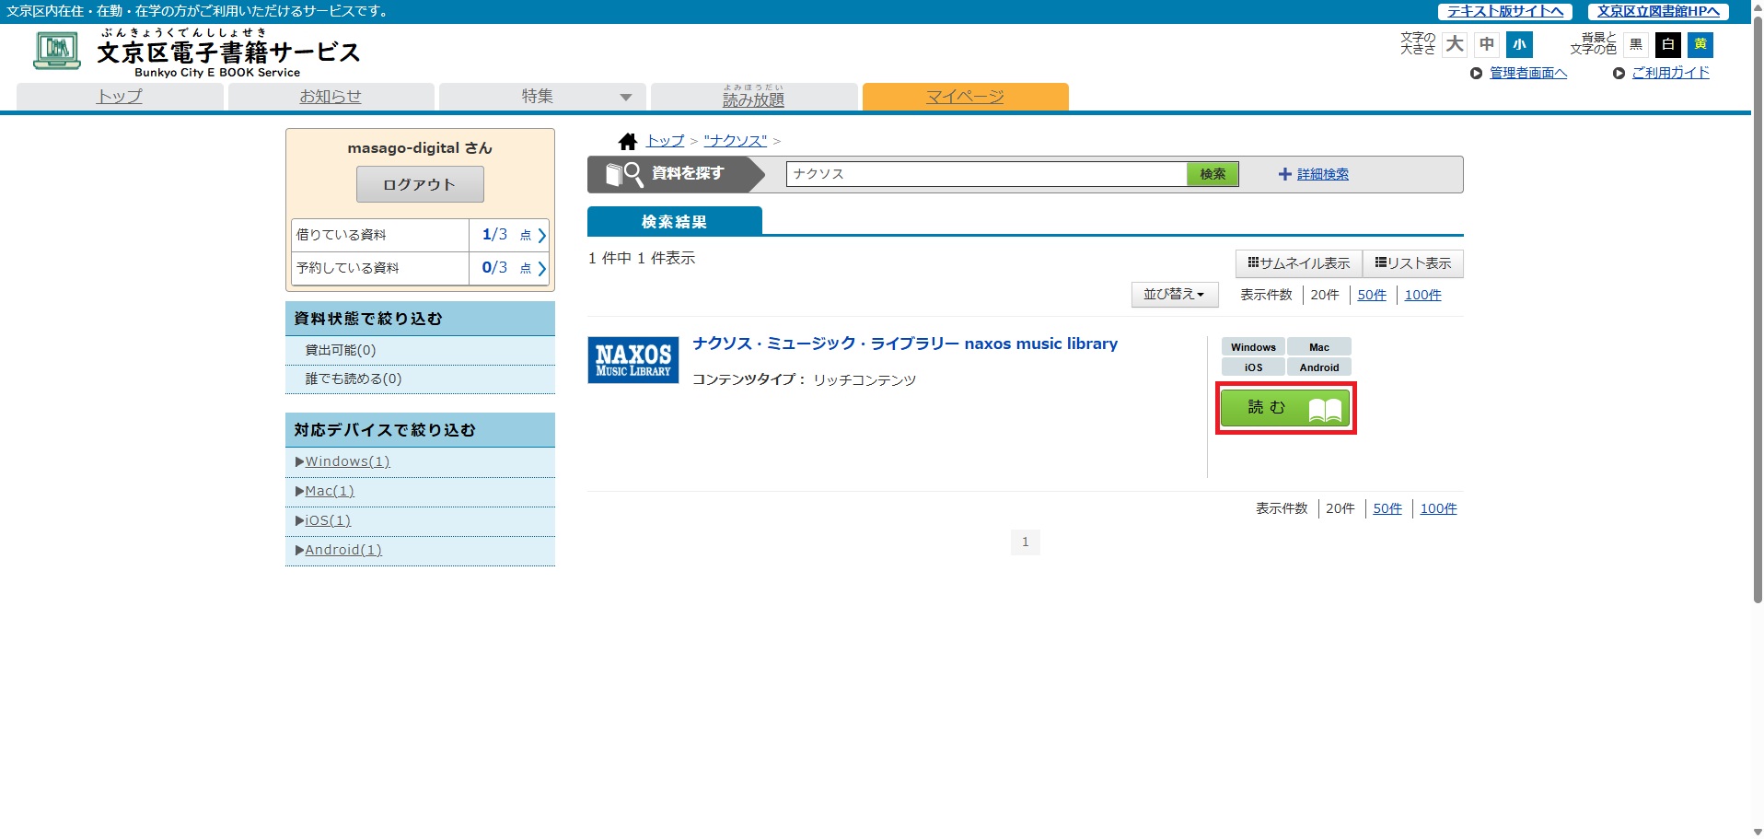Open the 読み放題 navigation tab
The image size is (1764, 839).
(x=754, y=97)
